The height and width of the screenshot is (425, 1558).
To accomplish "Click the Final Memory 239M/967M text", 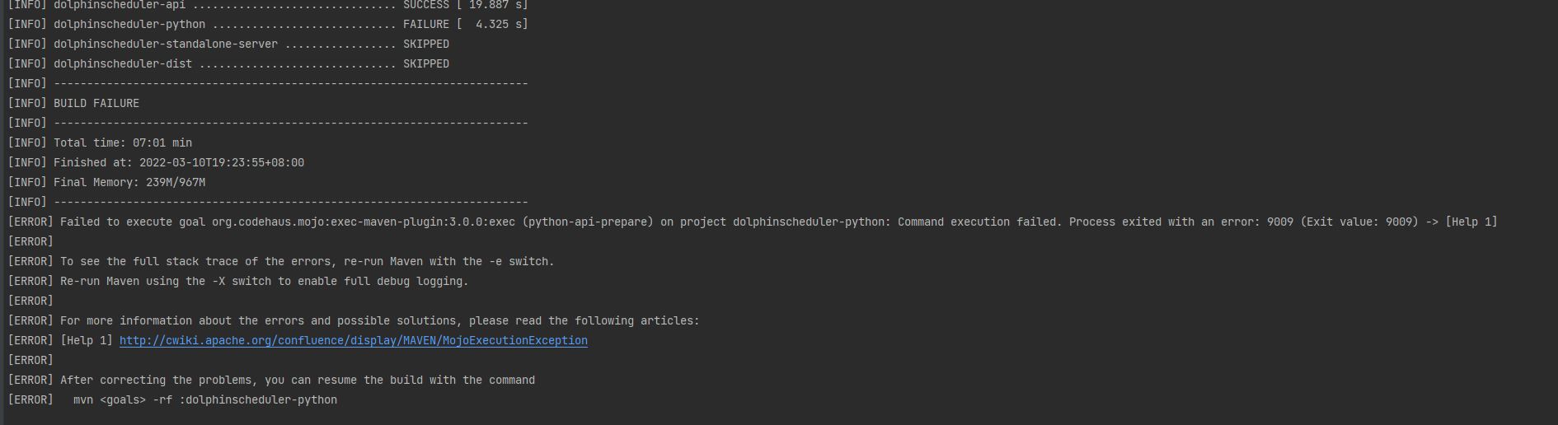I will point(129,183).
